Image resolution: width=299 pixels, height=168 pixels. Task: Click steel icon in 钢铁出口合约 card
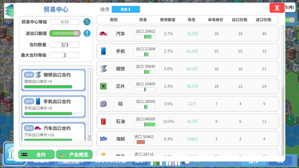click(38, 75)
